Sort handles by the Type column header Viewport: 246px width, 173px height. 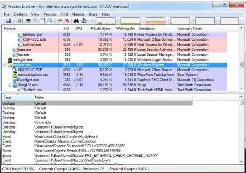(x=17, y=97)
